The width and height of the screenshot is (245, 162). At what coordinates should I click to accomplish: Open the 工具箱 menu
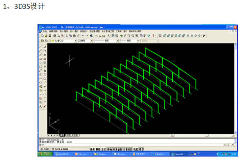(119, 31)
